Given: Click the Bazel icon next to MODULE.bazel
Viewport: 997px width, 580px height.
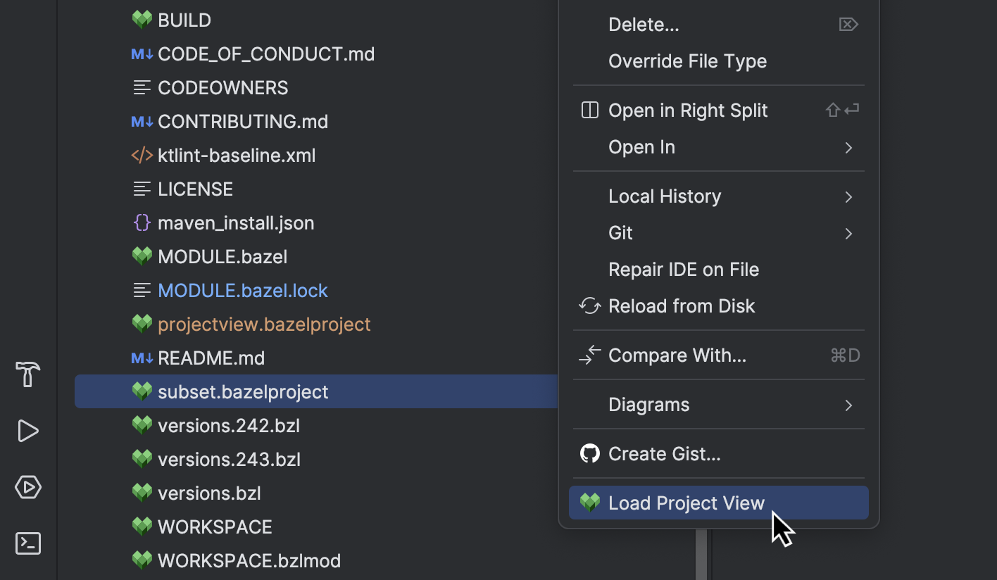Looking at the screenshot, I should [142, 256].
